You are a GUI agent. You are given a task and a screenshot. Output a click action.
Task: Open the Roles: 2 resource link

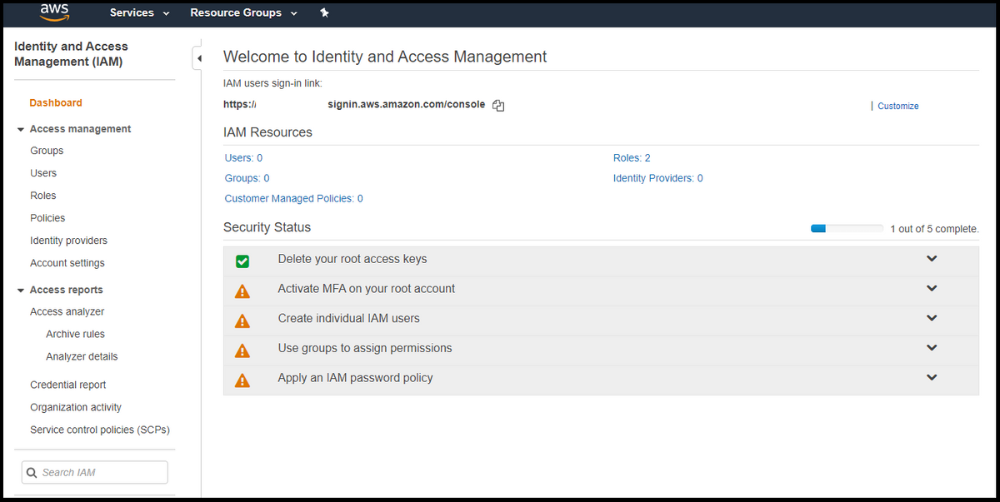pos(632,158)
